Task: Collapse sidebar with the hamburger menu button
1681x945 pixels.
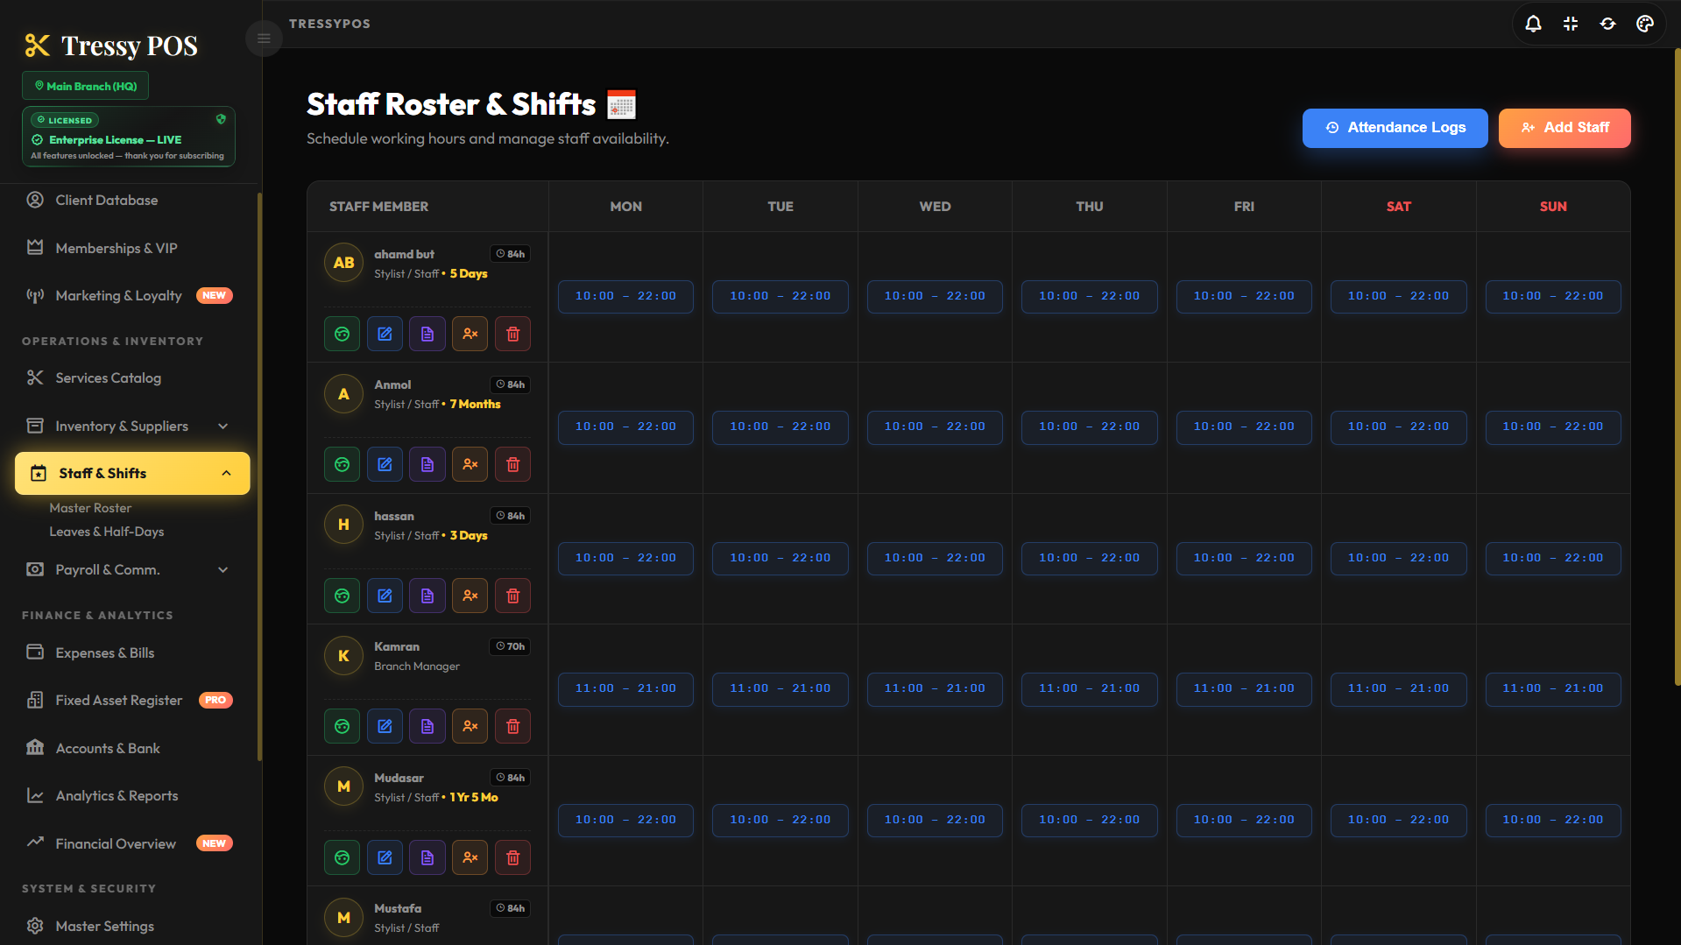Action: tap(264, 39)
